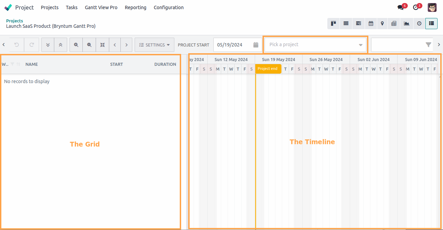The width and height of the screenshot is (443, 230).
Task: Switch to Kanban view
Action: pos(333,23)
